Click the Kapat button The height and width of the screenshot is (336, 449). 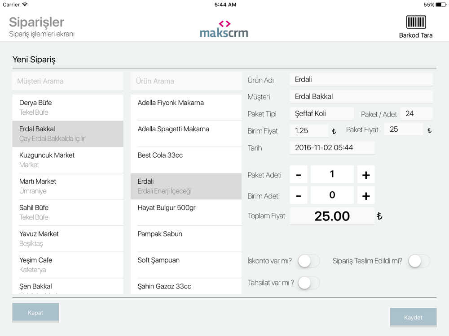[35, 313]
